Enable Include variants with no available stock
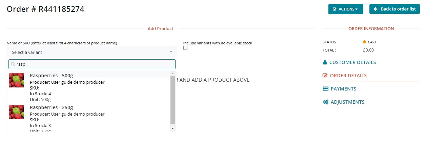 tap(185, 48)
